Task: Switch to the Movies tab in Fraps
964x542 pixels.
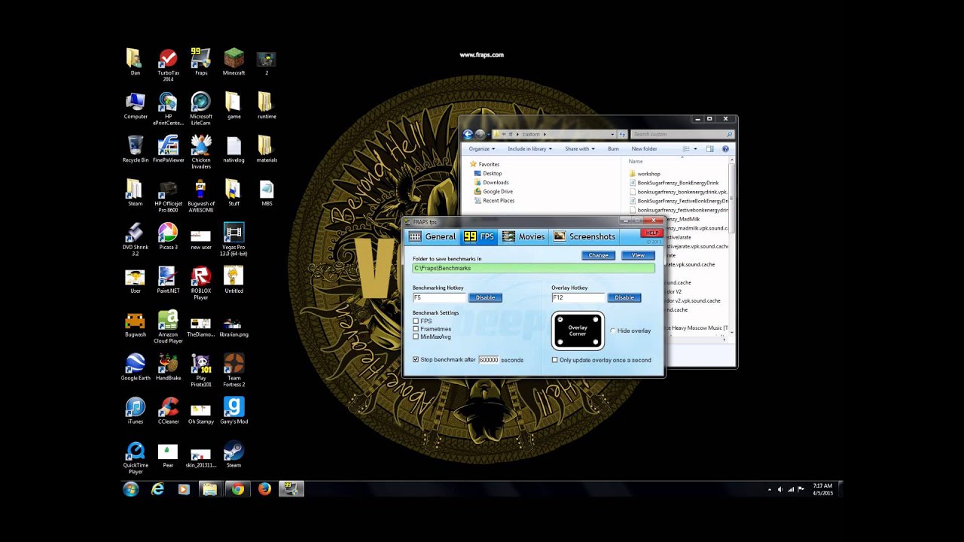Action: click(x=523, y=236)
